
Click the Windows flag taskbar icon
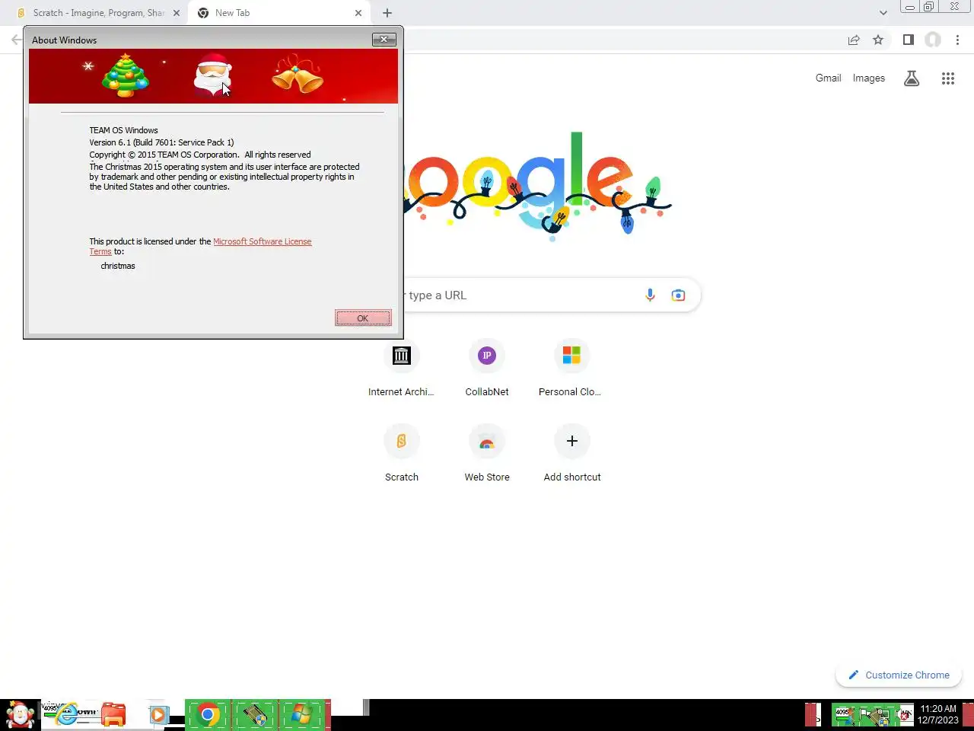pos(302,715)
